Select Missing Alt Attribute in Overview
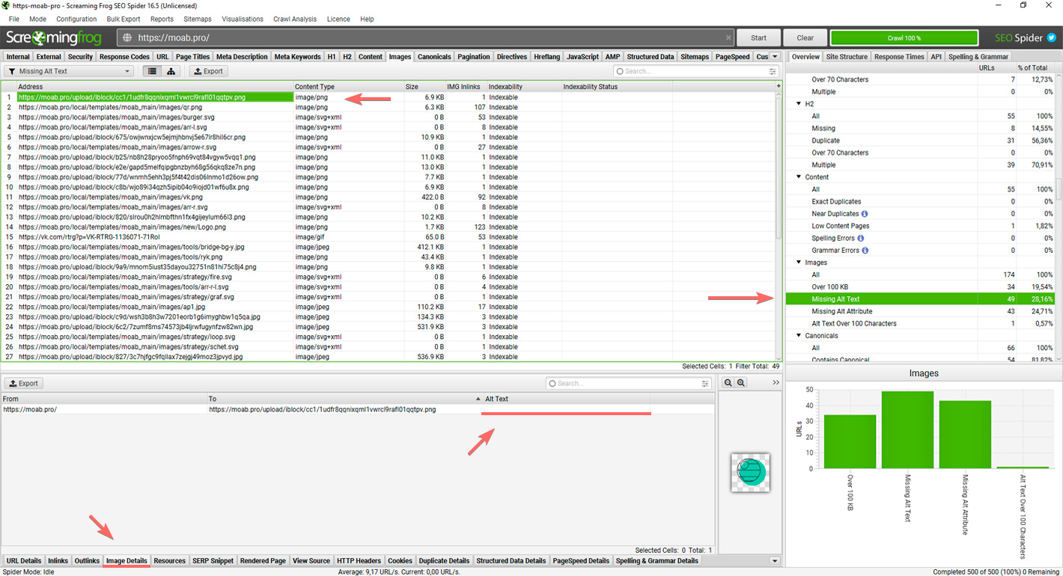 coord(841,311)
